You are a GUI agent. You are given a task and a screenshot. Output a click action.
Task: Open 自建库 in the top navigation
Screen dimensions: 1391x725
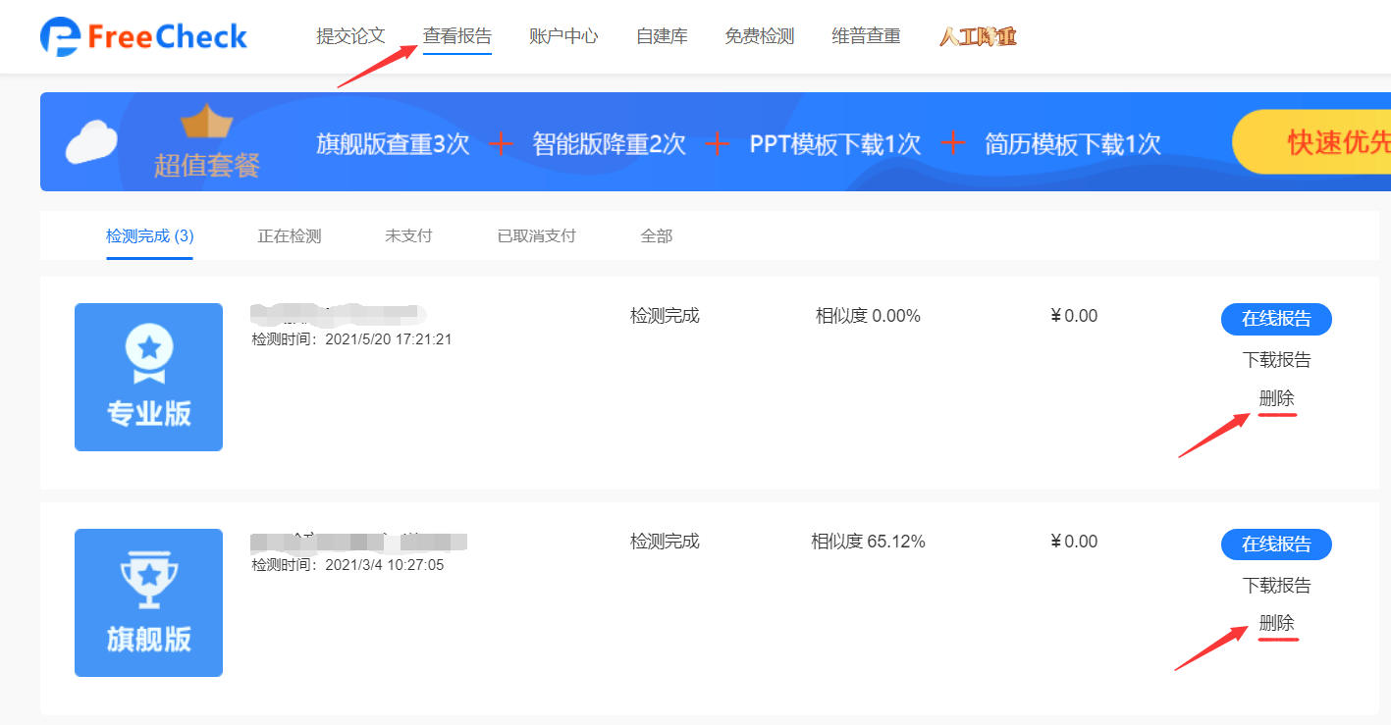click(662, 37)
